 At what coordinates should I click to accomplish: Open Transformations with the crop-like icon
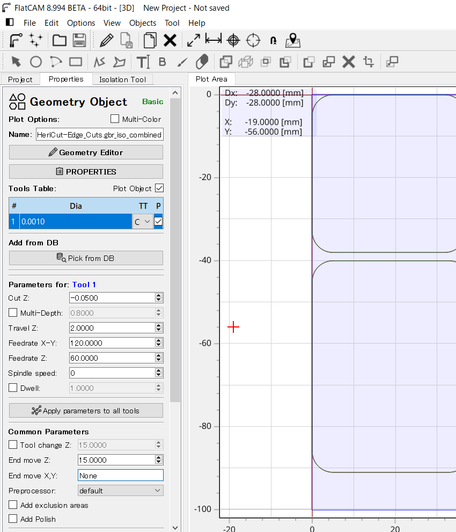(369, 62)
